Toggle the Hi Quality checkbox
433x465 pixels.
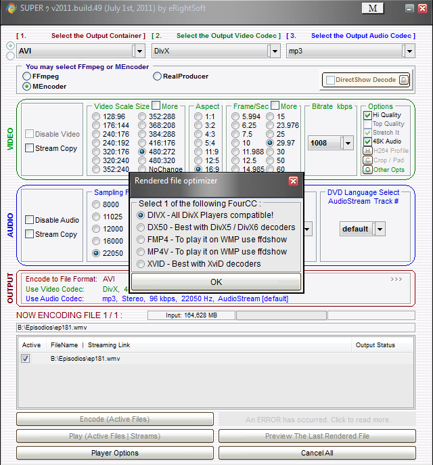tap(367, 115)
